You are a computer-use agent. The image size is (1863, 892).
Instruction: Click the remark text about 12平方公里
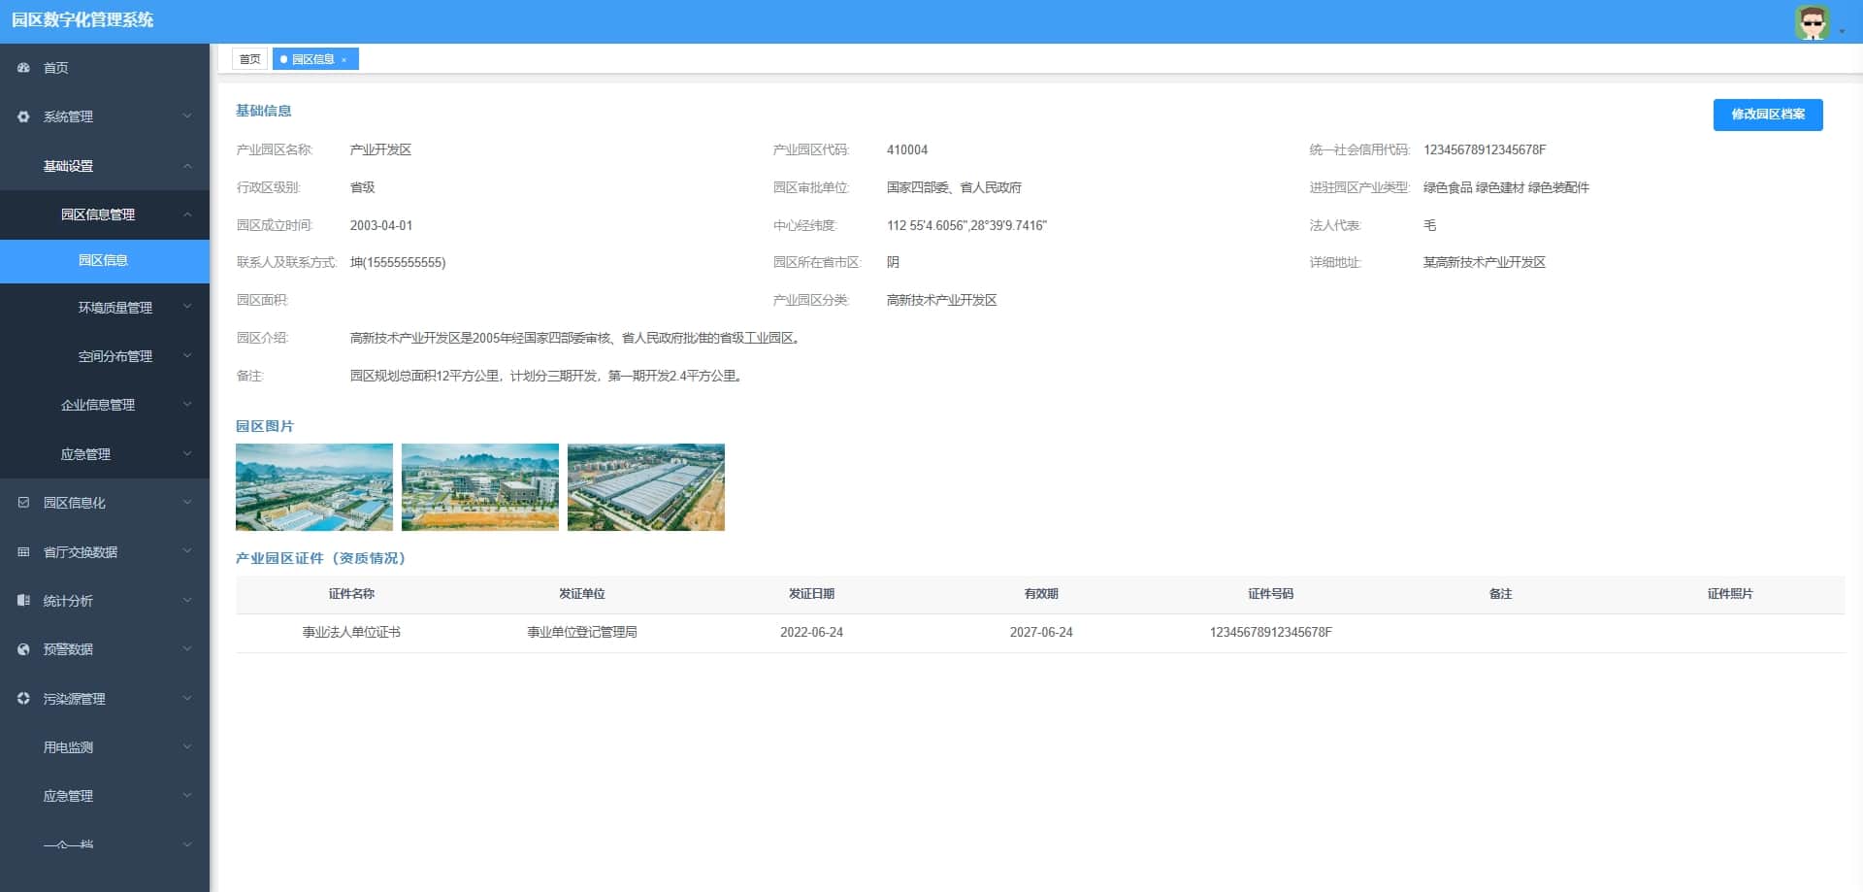click(x=548, y=377)
